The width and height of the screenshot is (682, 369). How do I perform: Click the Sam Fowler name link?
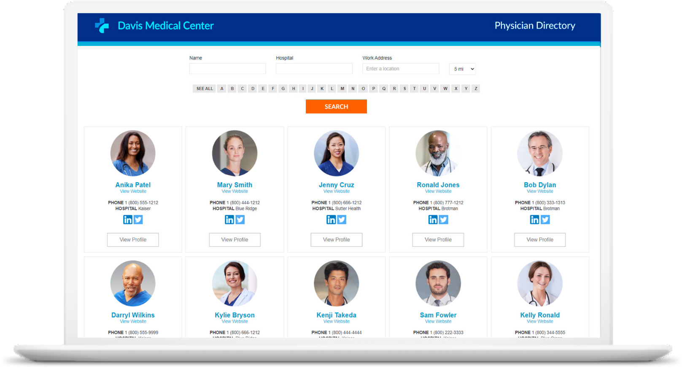click(438, 315)
